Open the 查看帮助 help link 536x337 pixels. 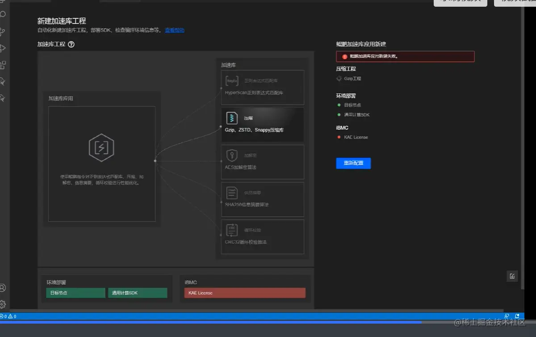pyautogui.click(x=174, y=30)
